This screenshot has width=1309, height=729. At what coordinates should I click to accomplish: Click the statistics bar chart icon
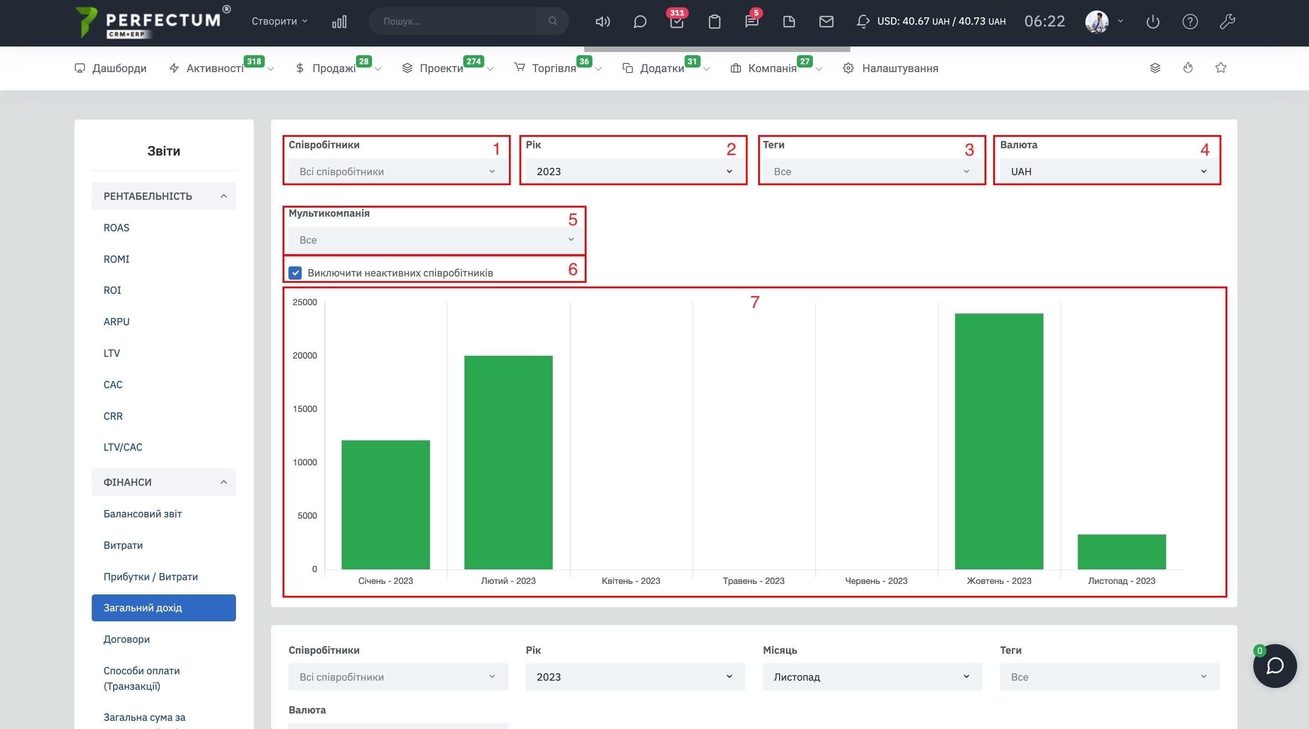tap(339, 21)
